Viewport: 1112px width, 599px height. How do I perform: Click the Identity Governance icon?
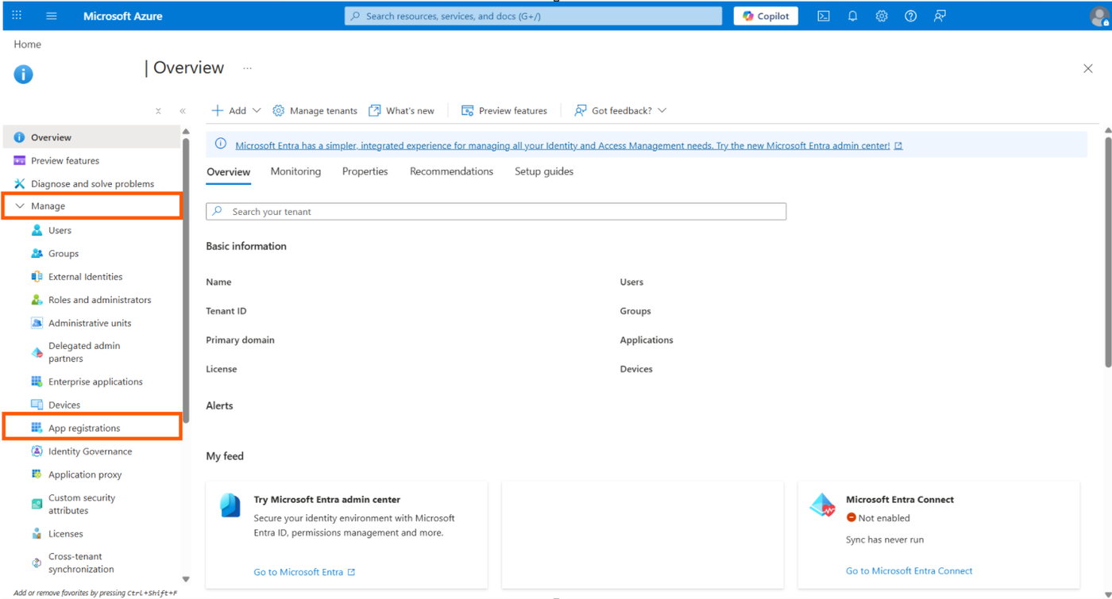(x=37, y=451)
